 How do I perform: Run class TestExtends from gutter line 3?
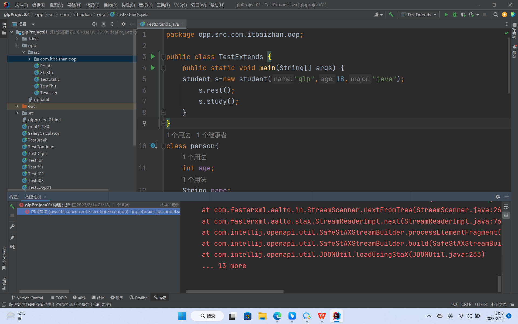point(153,56)
